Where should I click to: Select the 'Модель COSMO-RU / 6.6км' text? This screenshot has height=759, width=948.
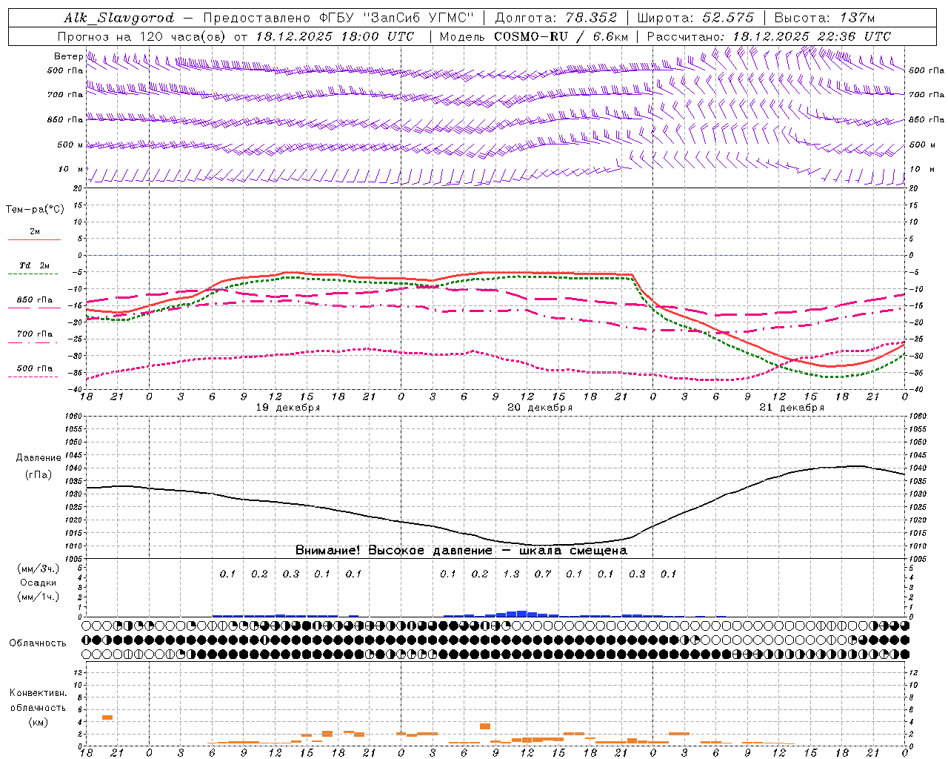[x=534, y=36]
